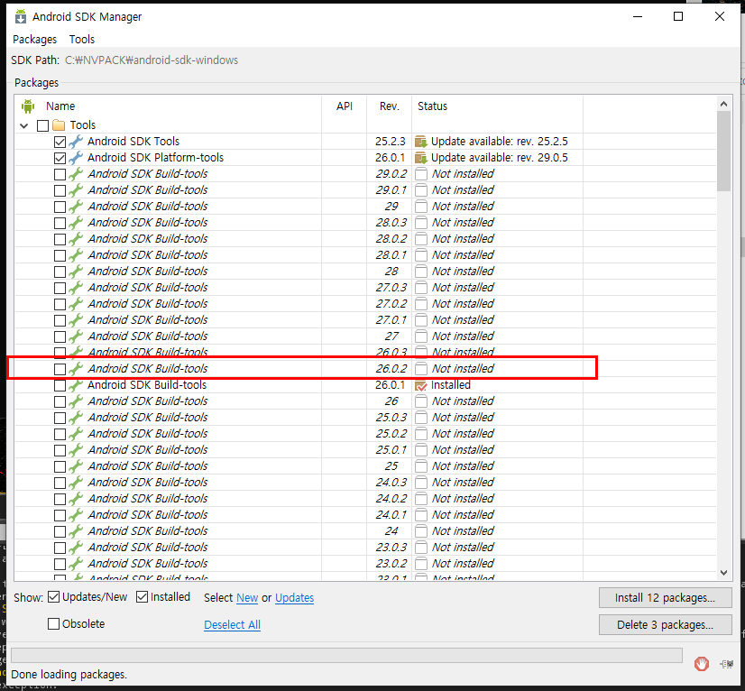Click the Tools folder icon
Image resolution: width=745 pixels, height=691 pixels.
point(59,125)
